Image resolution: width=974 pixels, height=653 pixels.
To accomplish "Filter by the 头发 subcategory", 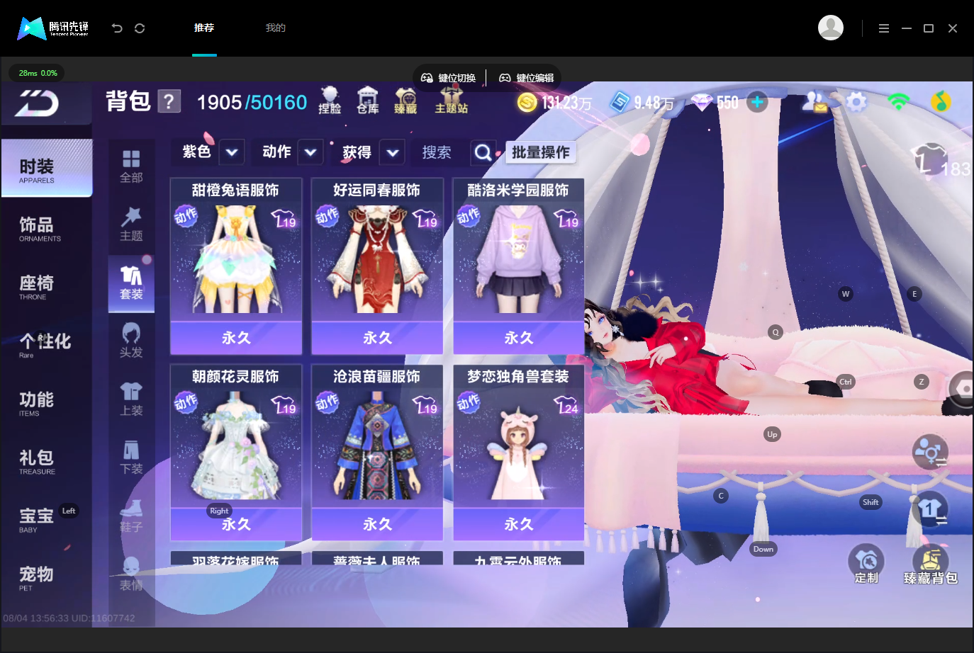I will click(131, 341).
